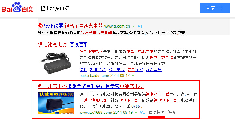This screenshot has width=235, height=120.
Task: Expand dropdown arrow after baike.baidu.com date
Action: point(133,76)
